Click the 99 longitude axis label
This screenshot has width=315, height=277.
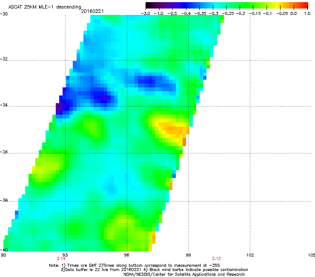coord(188,255)
